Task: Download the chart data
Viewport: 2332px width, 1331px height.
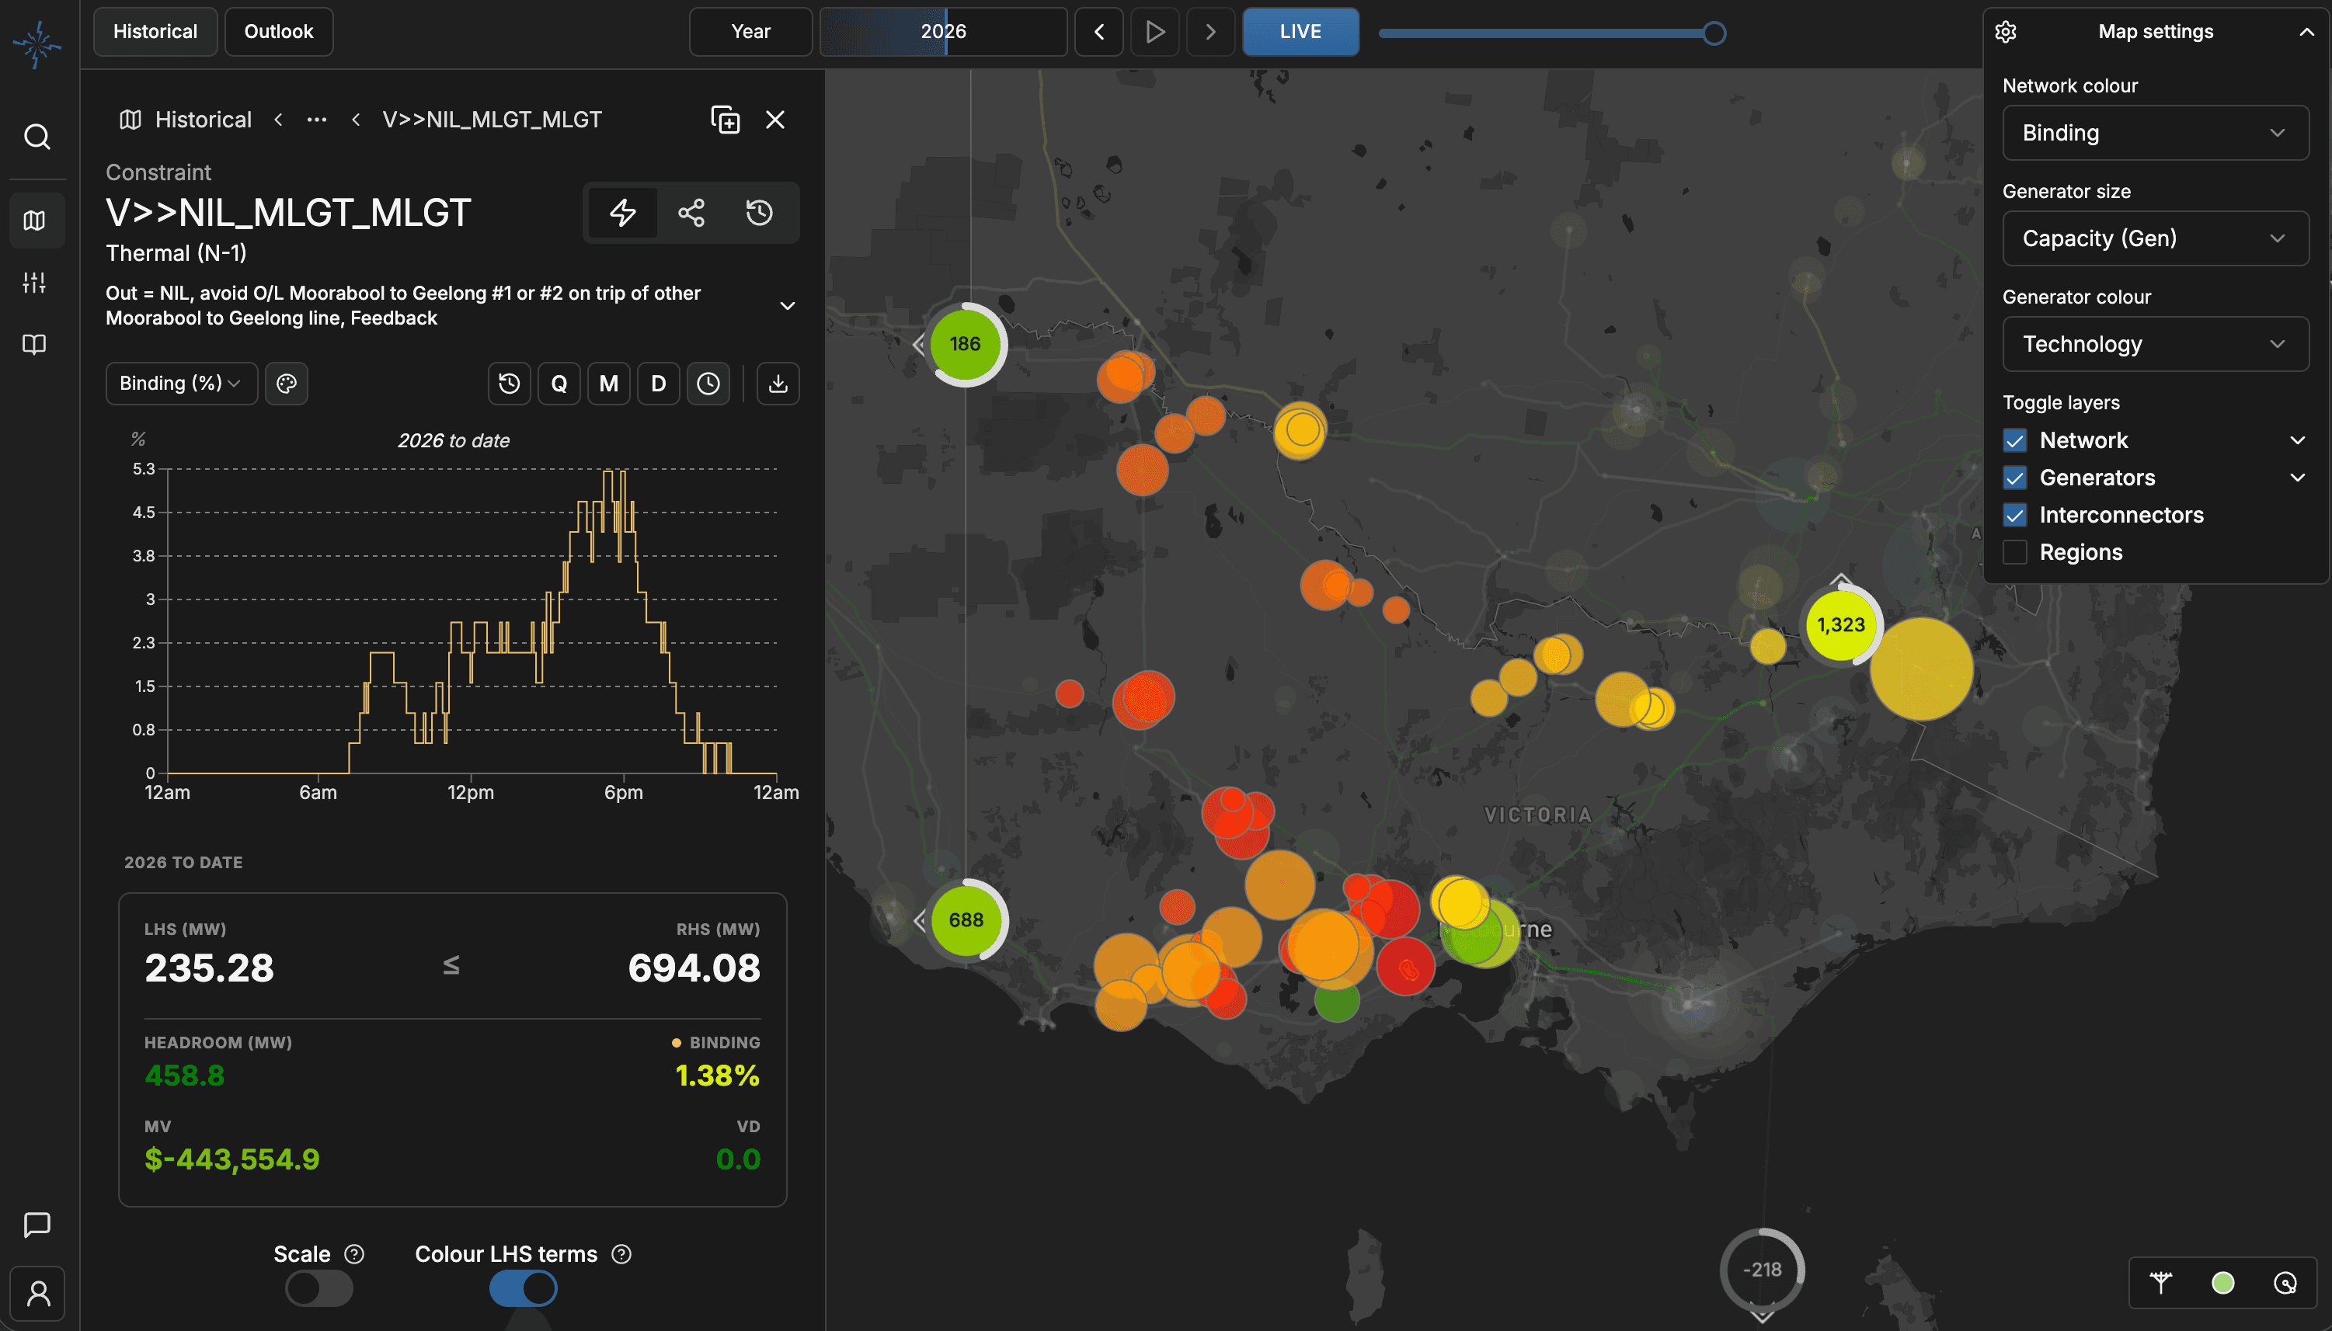Action: click(778, 383)
